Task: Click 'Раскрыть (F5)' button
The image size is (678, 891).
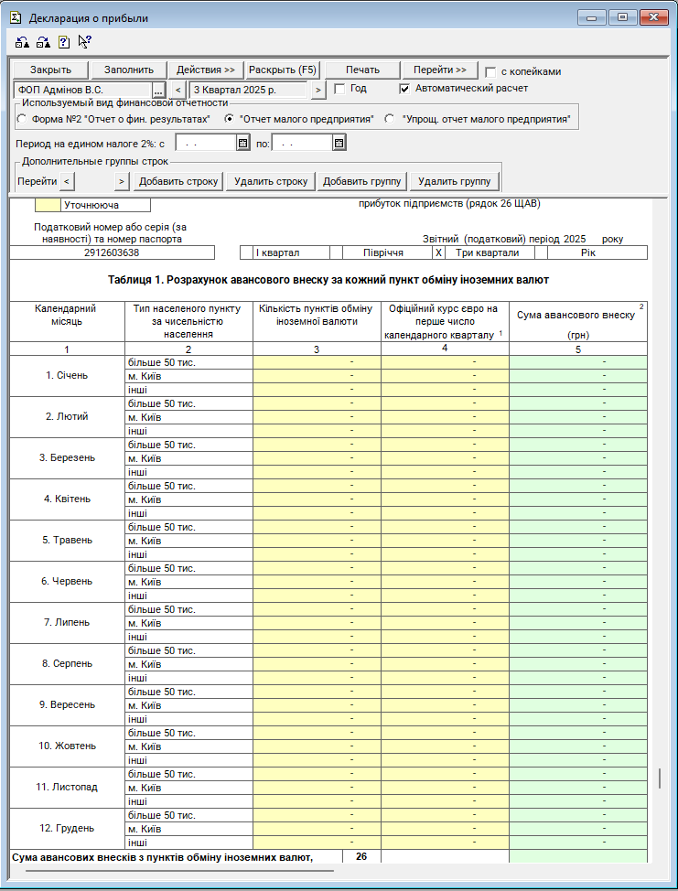Action: tap(283, 70)
